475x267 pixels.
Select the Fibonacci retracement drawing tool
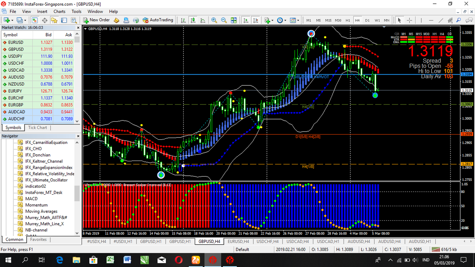click(450, 20)
